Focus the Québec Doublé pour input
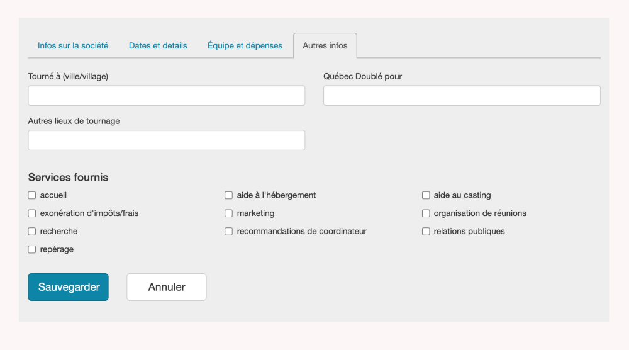The image size is (629, 350). (462, 96)
